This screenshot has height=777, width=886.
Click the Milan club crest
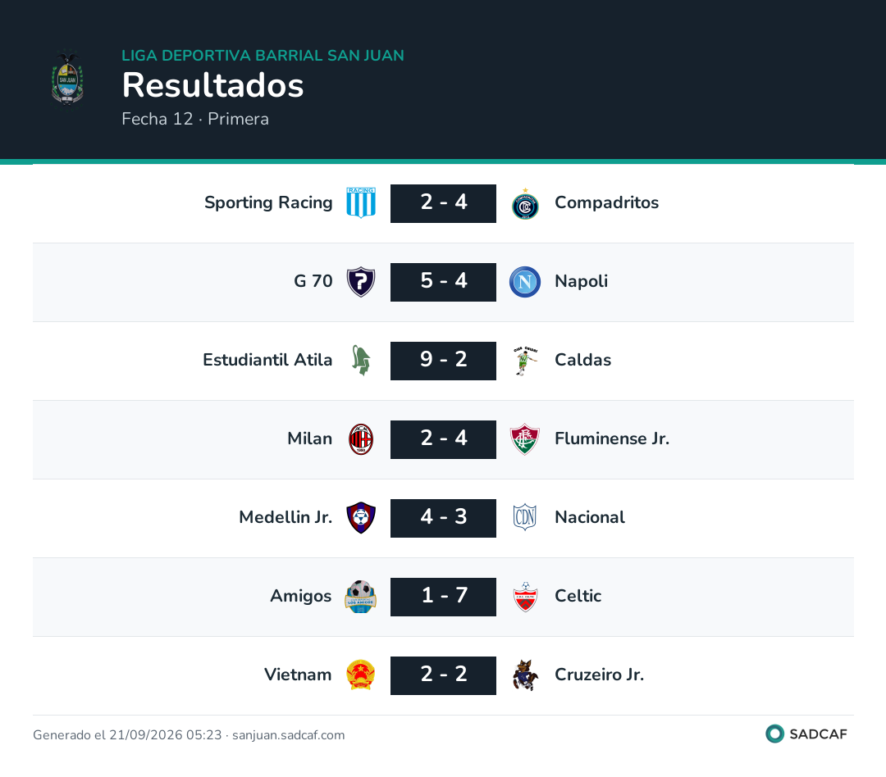[x=361, y=439]
